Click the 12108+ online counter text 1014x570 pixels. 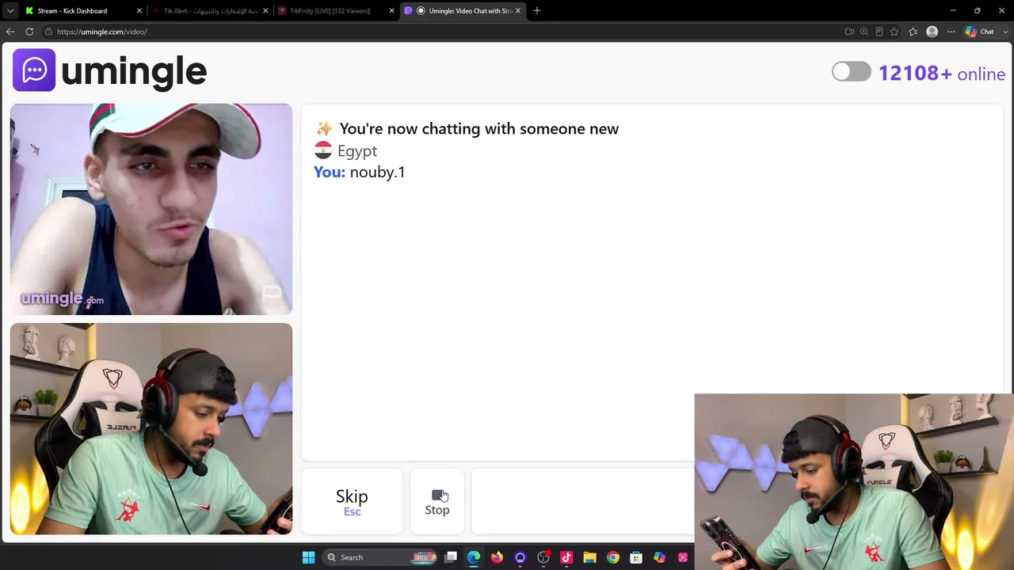coord(942,74)
